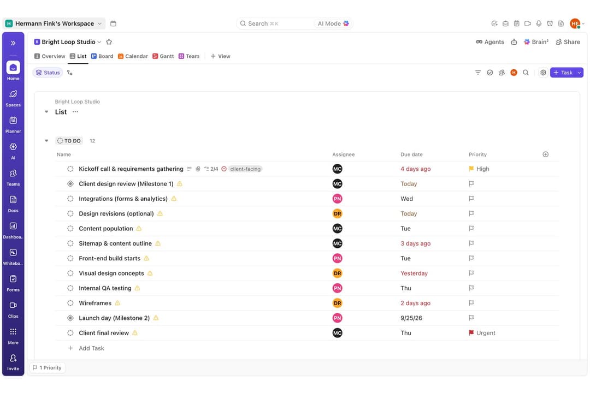Switch to the Gantt tab
This screenshot has height=393, width=590.
(x=163, y=56)
